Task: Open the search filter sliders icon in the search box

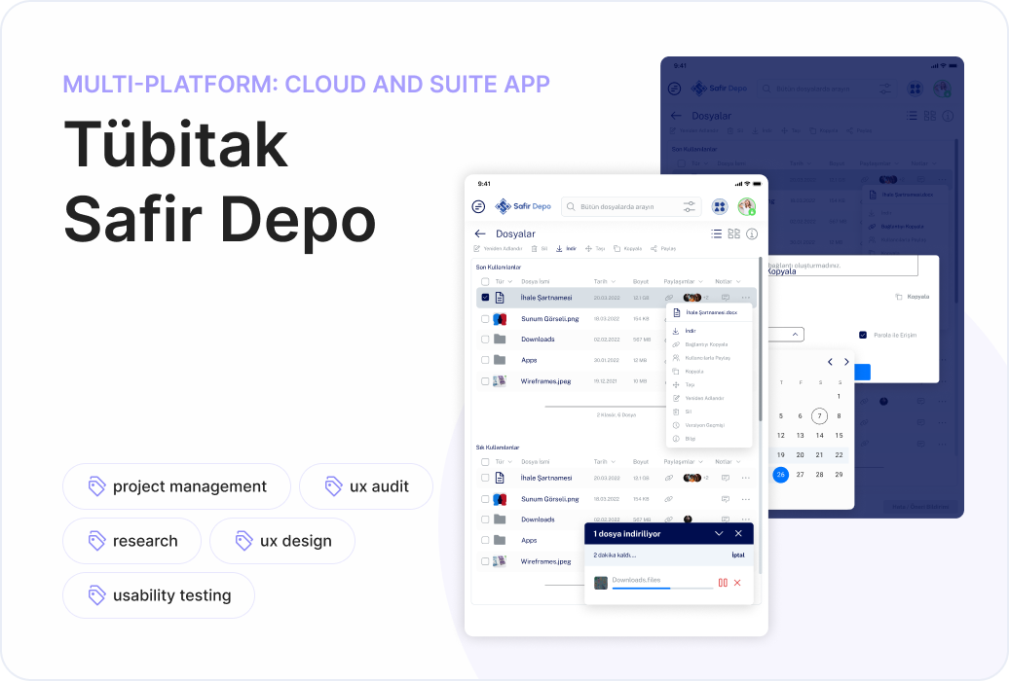Action: coord(690,206)
